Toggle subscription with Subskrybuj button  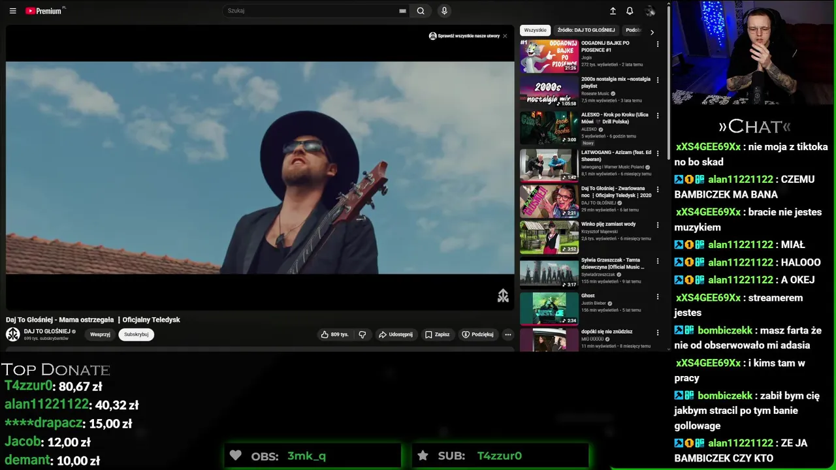(x=137, y=334)
